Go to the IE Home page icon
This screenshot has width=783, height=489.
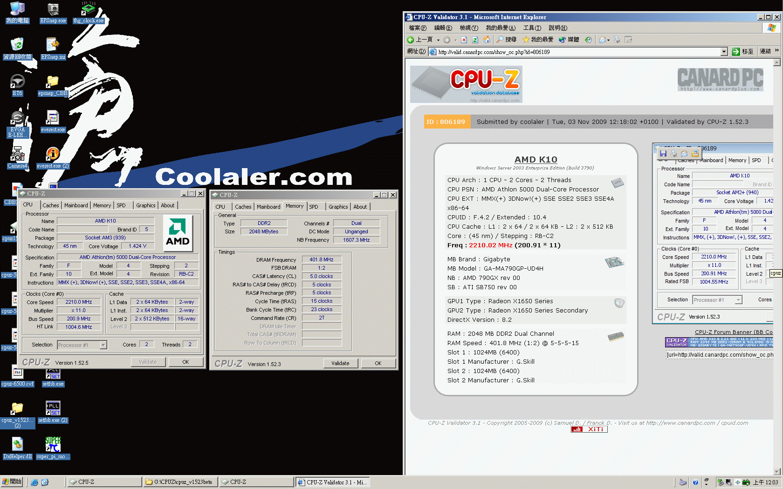tap(487, 40)
